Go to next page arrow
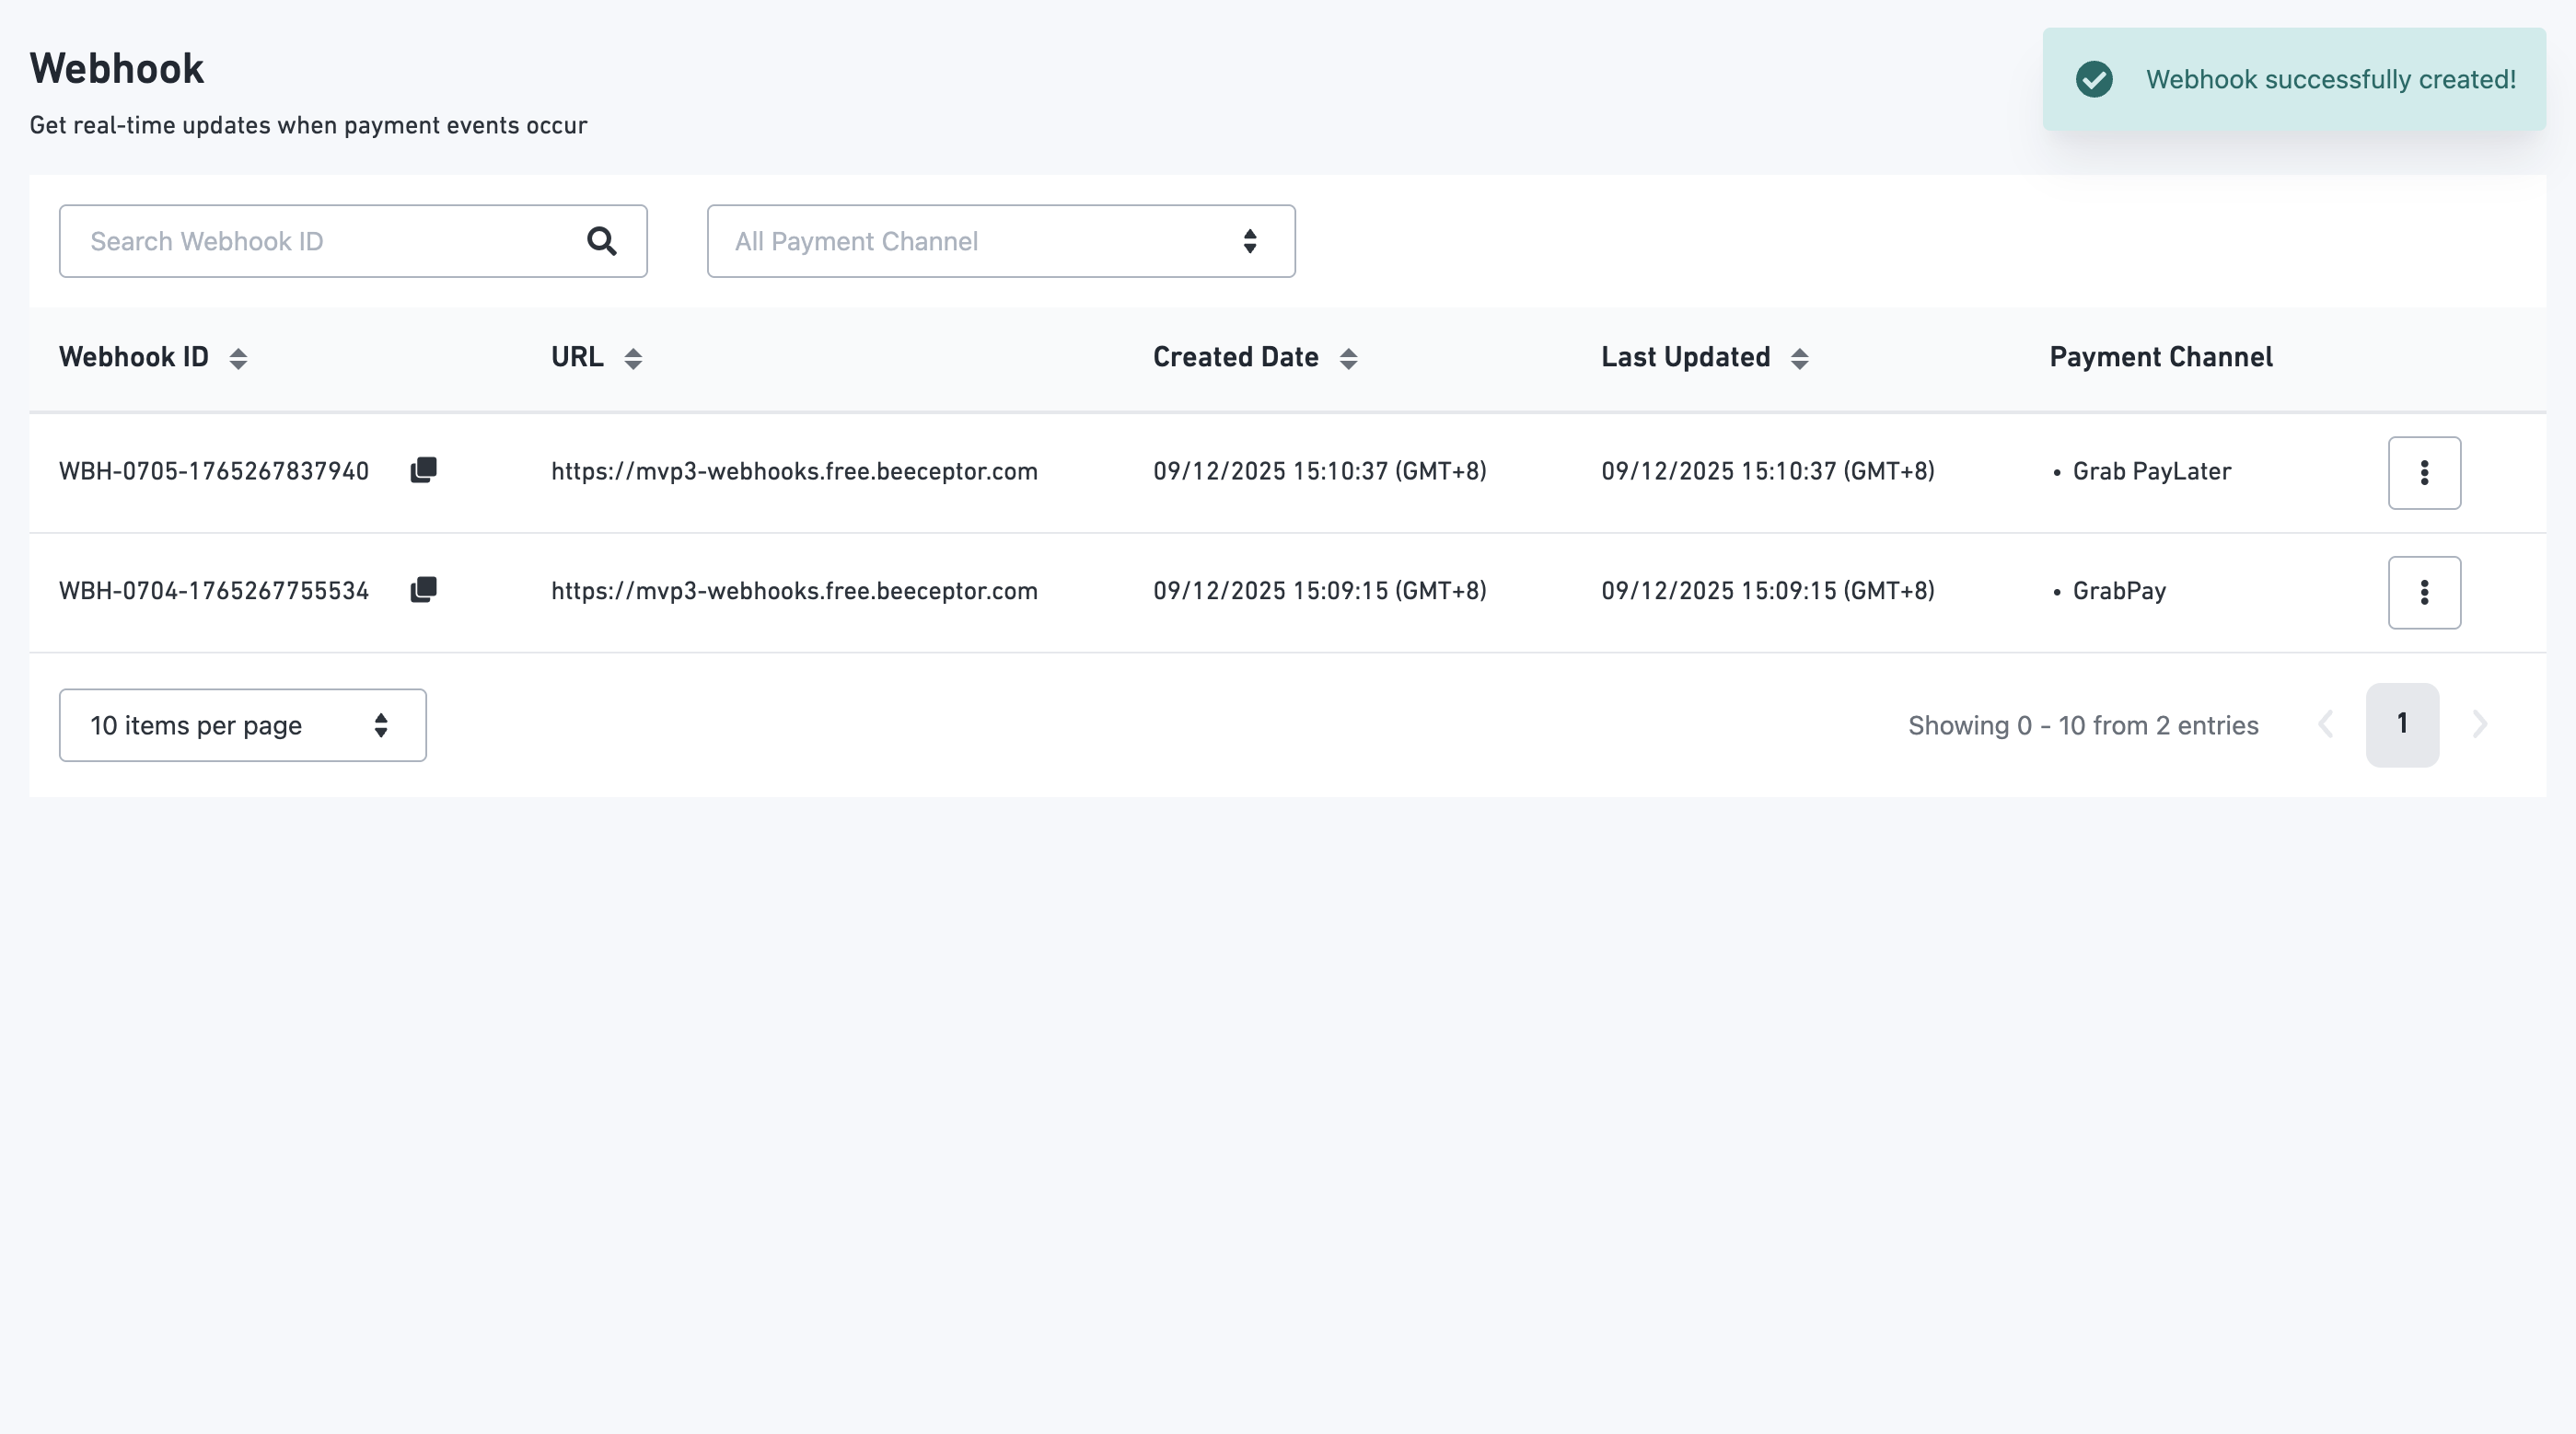Image resolution: width=2576 pixels, height=1434 pixels. coord(2480,725)
